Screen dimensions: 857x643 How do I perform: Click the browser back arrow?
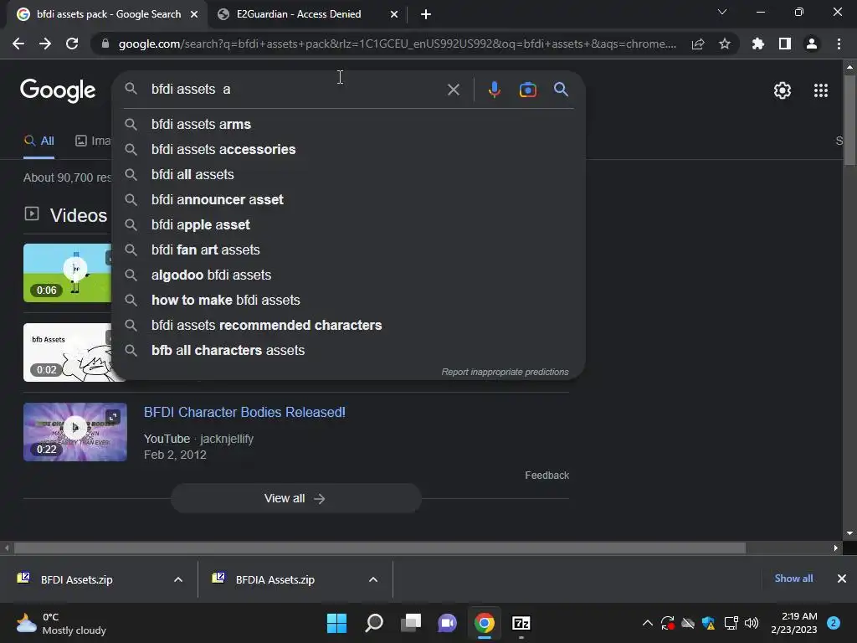[x=18, y=44]
